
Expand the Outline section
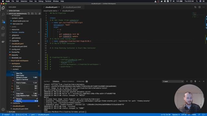coord(12,112)
